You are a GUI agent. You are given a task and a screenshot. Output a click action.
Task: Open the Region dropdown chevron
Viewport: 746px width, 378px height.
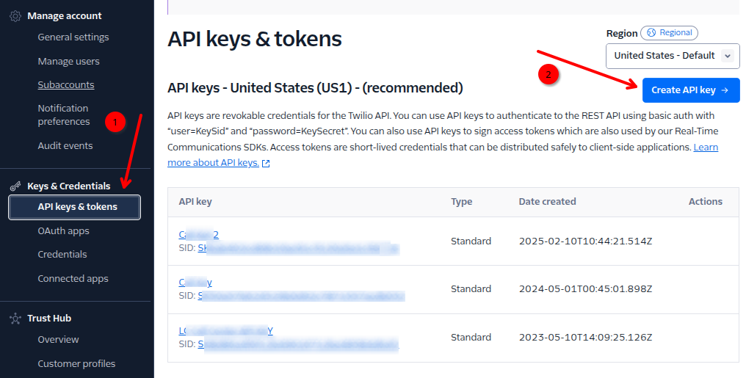click(727, 56)
